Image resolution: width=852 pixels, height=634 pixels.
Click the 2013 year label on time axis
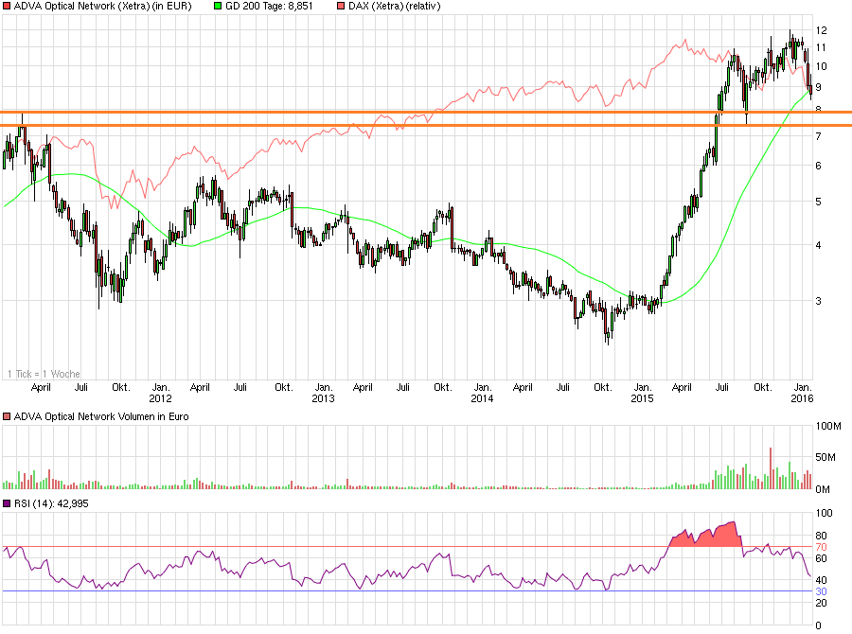(x=323, y=398)
